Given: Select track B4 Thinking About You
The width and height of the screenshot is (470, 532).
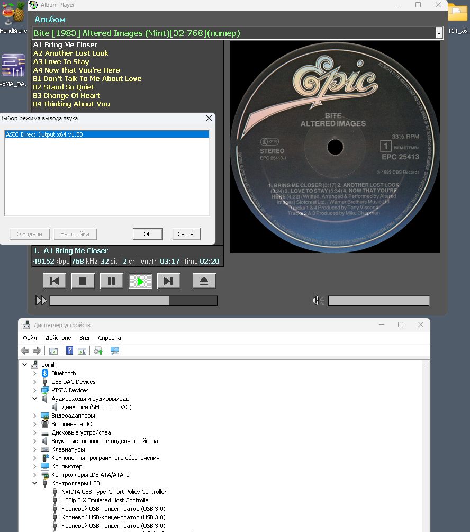Looking at the screenshot, I should [71, 104].
